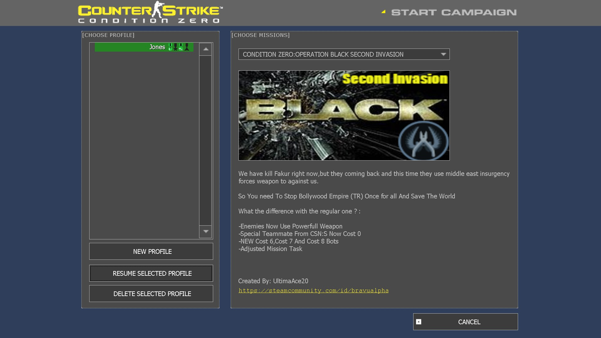Select the Jones profile name

157,47
